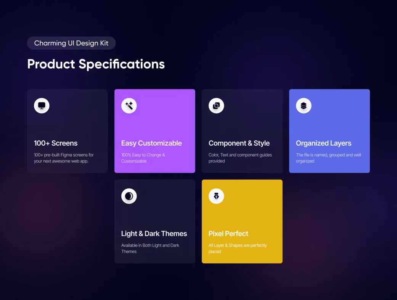Select the Charming UI Design Kit pill badge
This screenshot has height=300, width=397.
click(x=71, y=43)
